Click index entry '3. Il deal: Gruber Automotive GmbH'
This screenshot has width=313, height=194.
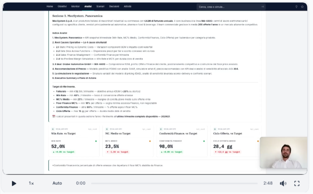pyautogui.click(x=145, y=64)
